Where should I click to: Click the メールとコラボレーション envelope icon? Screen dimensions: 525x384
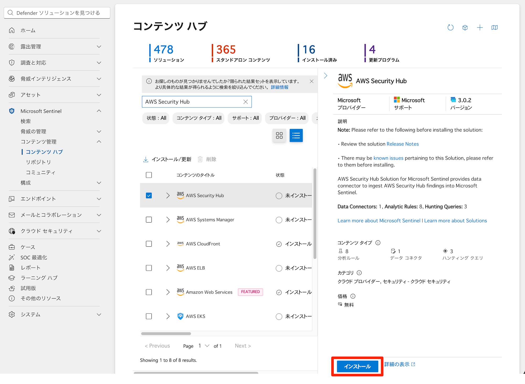click(x=12, y=215)
